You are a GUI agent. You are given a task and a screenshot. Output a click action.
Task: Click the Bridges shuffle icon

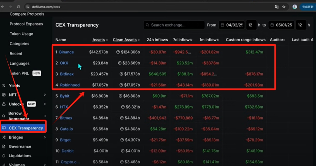[x=4, y=137]
